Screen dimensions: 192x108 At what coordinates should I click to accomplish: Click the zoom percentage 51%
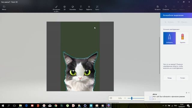(x=120, y=98)
